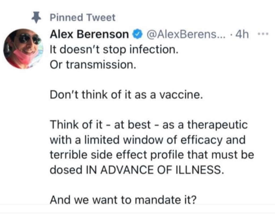Click the line starting "terrible side effect profile"

point(152,155)
